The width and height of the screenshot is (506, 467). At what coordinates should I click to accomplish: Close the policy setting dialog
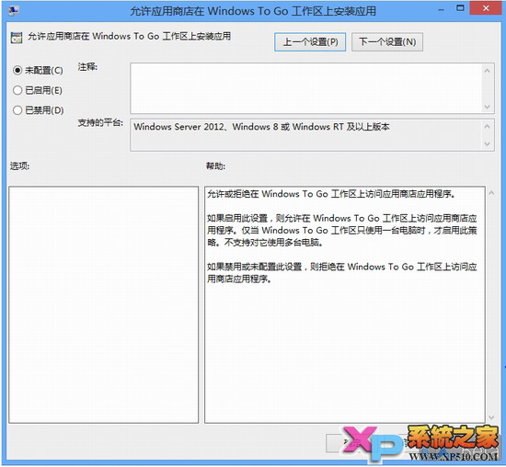(x=486, y=8)
